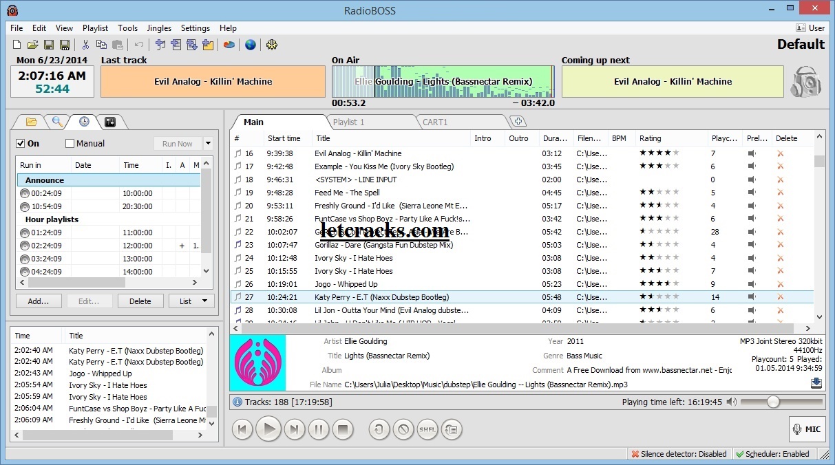This screenshot has height=465, width=835.
Task: Click the pink album art thumbnail
Action: 258,363
